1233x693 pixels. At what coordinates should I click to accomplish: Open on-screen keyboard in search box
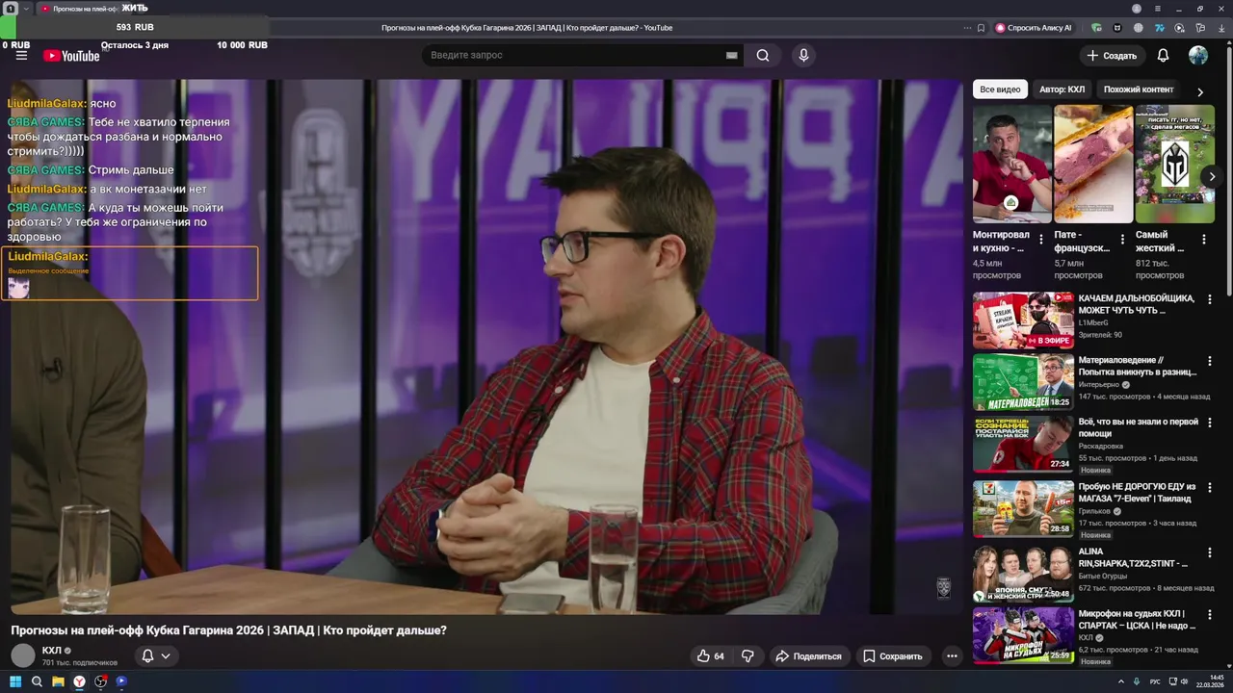(731, 55)
